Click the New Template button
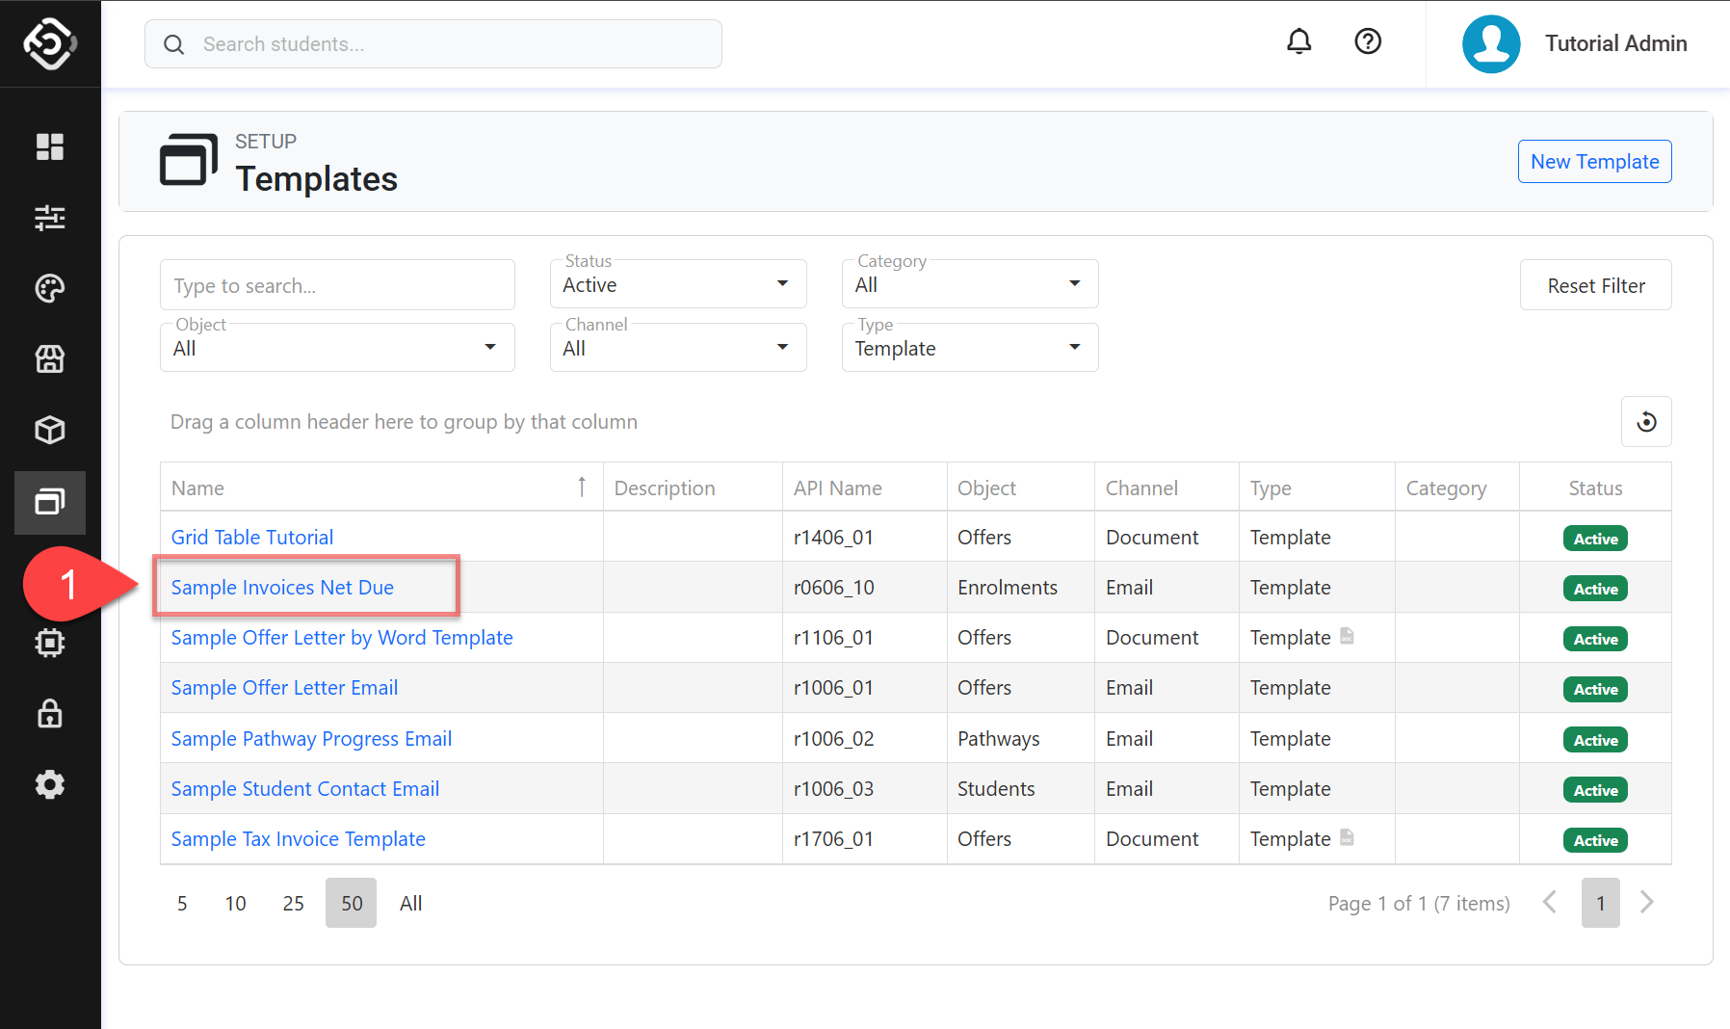The image size is (1730, 1029). tap(1594, 162)
